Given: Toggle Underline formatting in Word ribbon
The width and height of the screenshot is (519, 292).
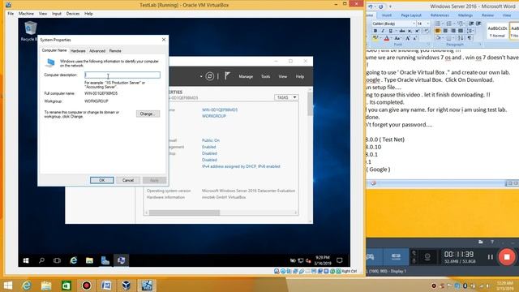Looking at the screenshot, I should pos(391,31).
